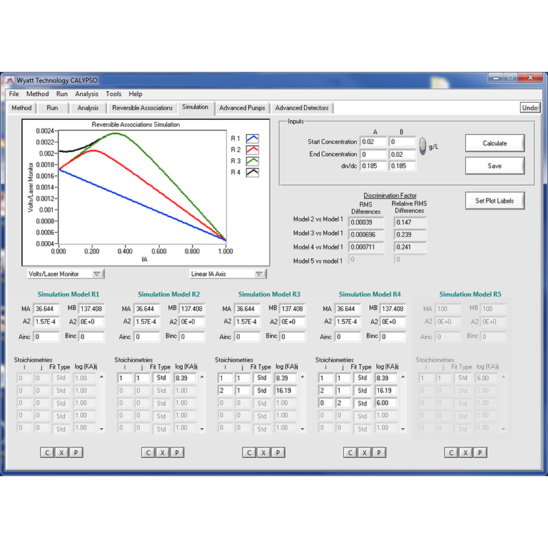Click the P button under Model R4

(379, 453)
